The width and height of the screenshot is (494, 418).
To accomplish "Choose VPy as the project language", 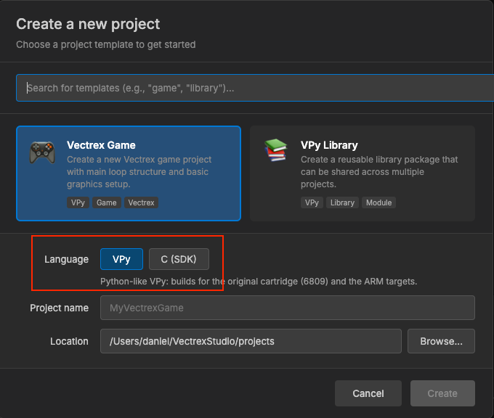I will (121, 259).
